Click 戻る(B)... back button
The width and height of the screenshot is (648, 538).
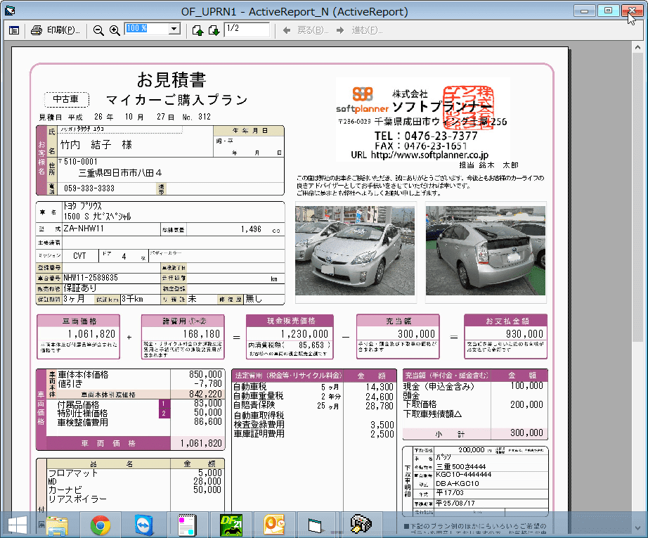pyautogui.click(x=313, y=30)
